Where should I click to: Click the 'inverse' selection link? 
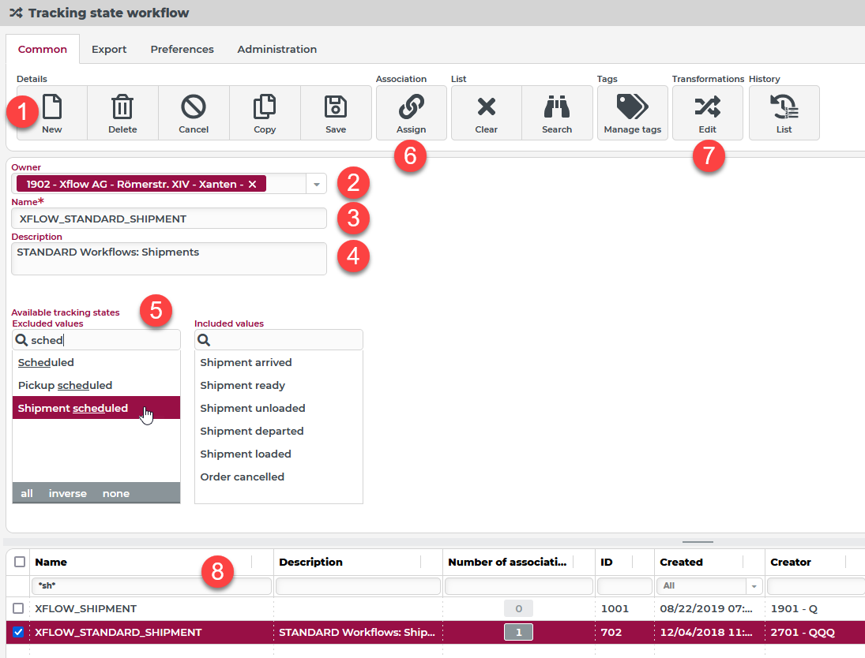(67, 493)
